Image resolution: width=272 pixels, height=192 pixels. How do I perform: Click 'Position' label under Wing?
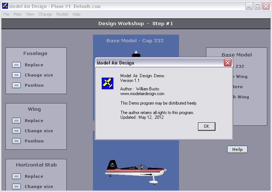pyautogui.click(x=34, y=141)
